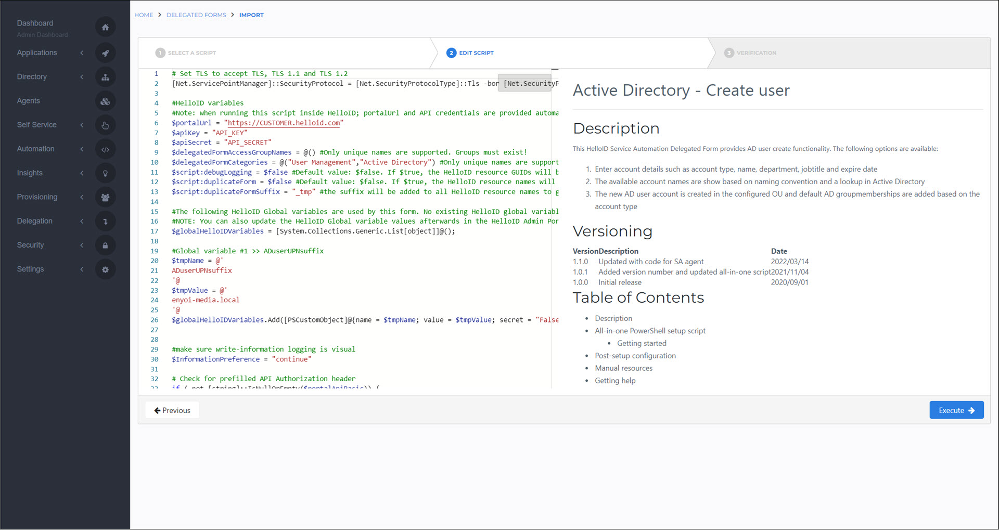Click the IMPORT breadcrumb
The height and width of the screenshot is (530, 999).
pyautogui.click(x=251, y=15)
